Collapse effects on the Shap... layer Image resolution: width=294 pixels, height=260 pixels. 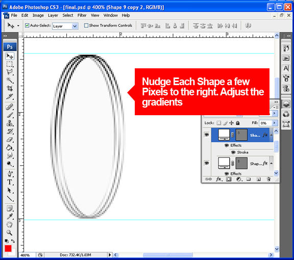point(271,163)
